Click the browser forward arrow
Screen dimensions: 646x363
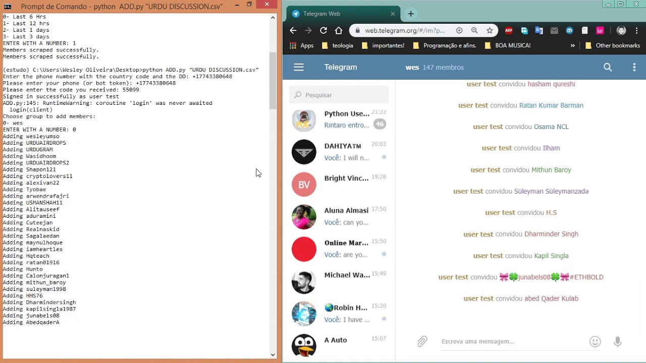coord(308,30)
